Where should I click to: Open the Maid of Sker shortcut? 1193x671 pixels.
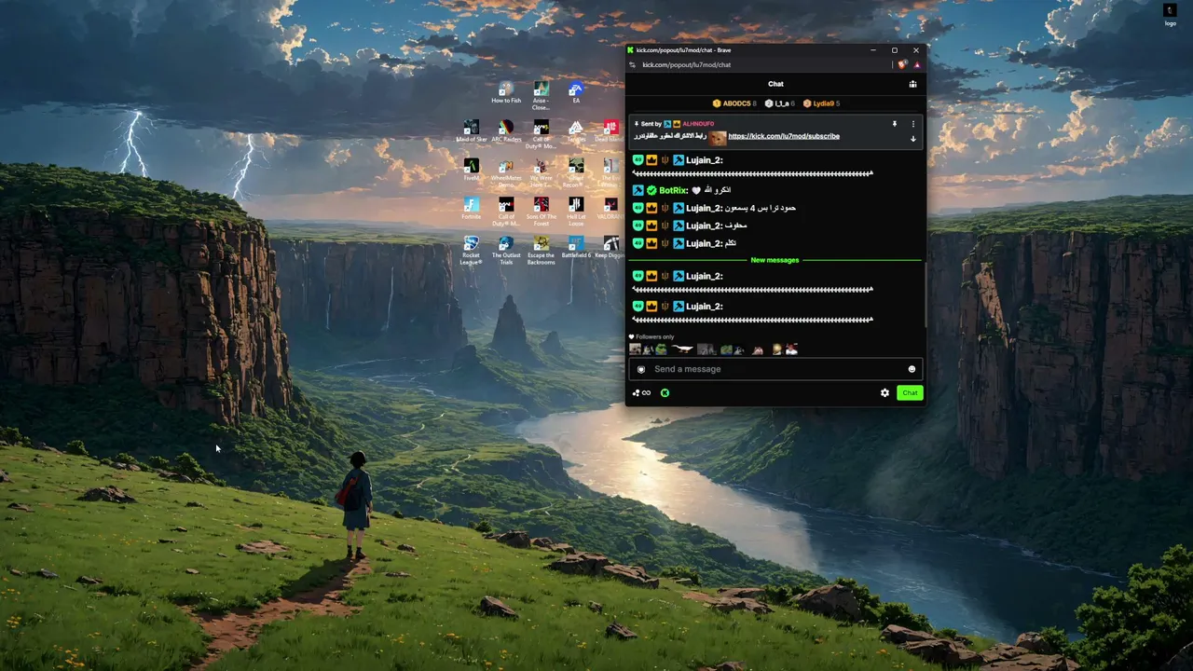click(x=472, y=131)
